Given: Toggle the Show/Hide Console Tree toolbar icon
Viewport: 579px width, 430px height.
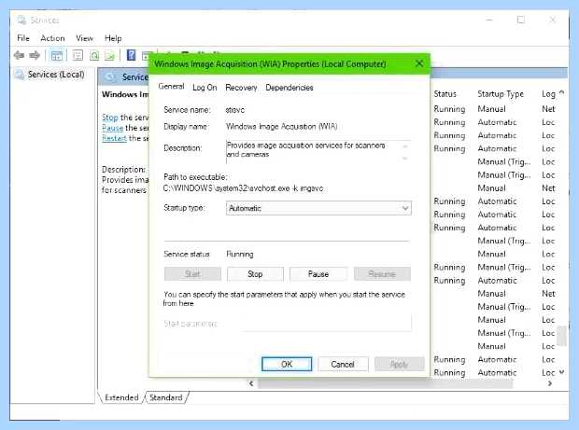Looking at the screenshot, I should [56, 56].
